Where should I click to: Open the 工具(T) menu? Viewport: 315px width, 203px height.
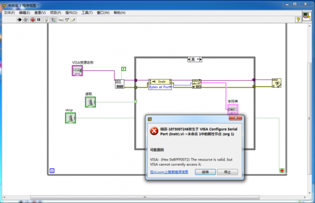click(x=87, y=13)
